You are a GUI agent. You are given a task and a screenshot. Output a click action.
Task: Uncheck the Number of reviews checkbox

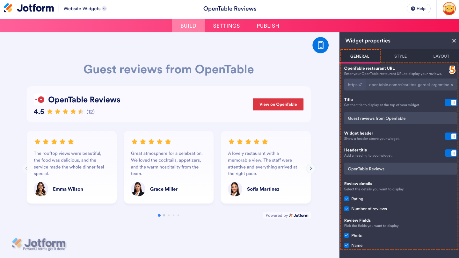[x=347, y=209]
